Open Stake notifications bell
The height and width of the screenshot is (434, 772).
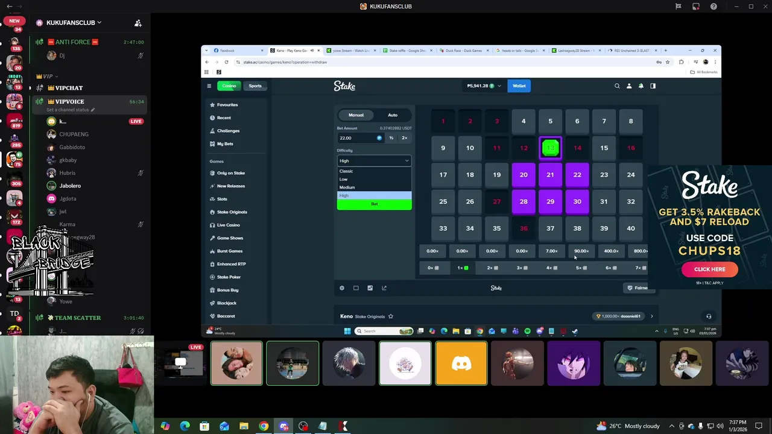(641, 86)
